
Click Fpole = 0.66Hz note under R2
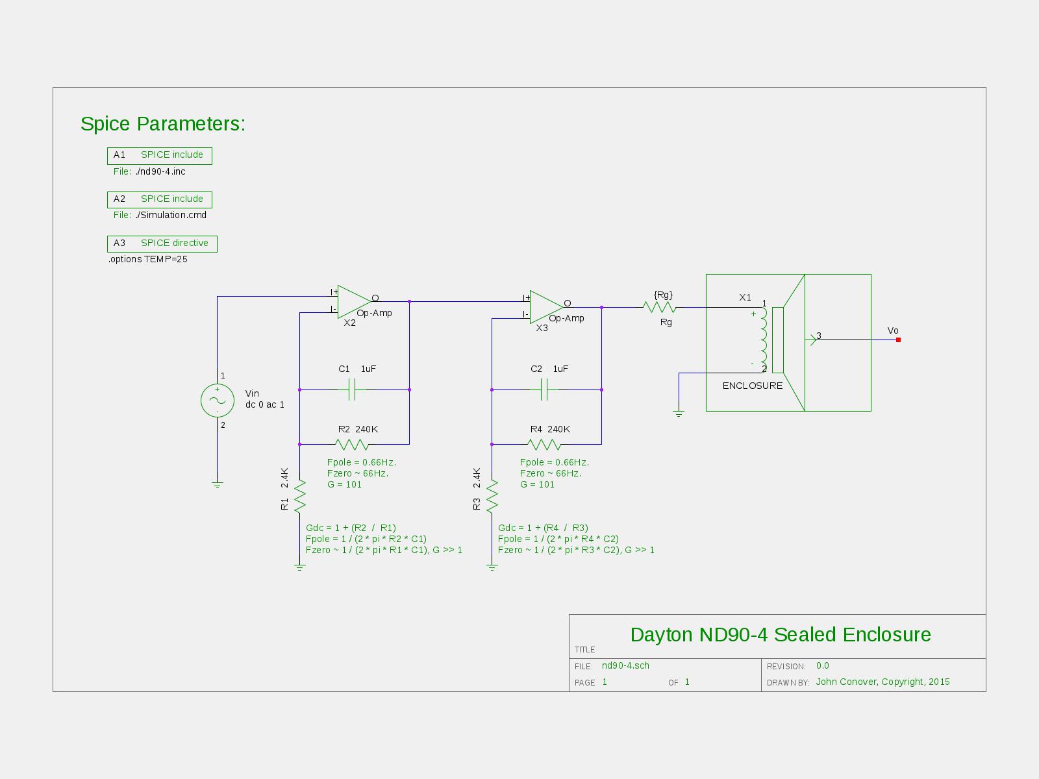click(x=362, y=462)
